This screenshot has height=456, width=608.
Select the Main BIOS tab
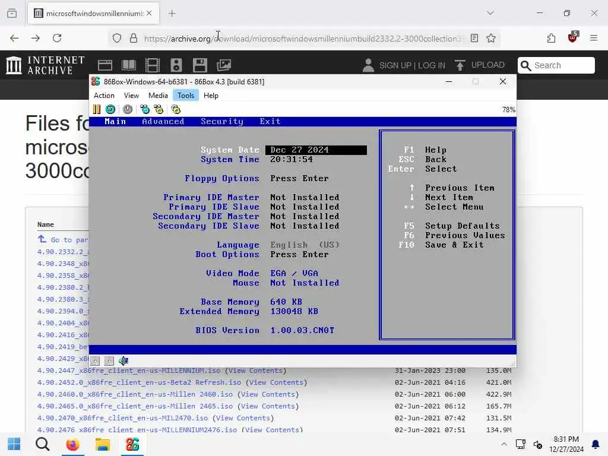pyautogui.click(x=115, y=121)
